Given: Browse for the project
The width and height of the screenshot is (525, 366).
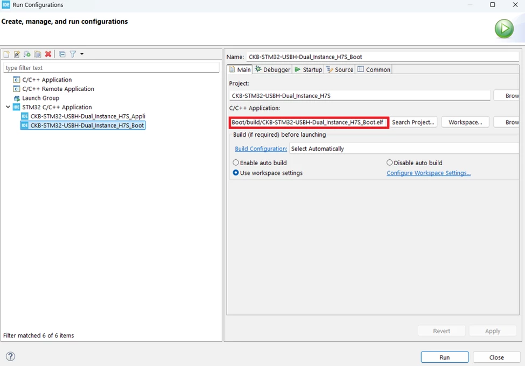Looking at the screenshot, I should [507, 96].
